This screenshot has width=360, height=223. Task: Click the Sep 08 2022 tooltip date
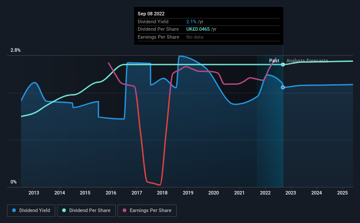point(151,14)
